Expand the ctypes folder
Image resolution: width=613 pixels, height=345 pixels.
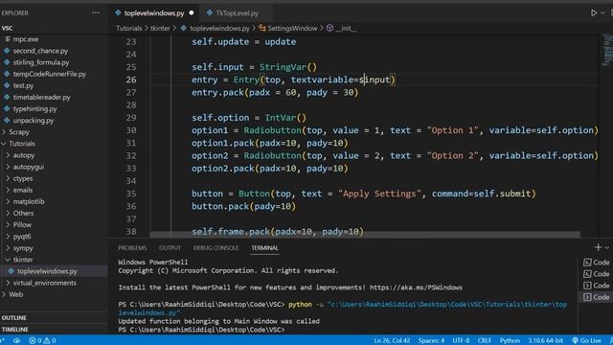tap(23, 178)
